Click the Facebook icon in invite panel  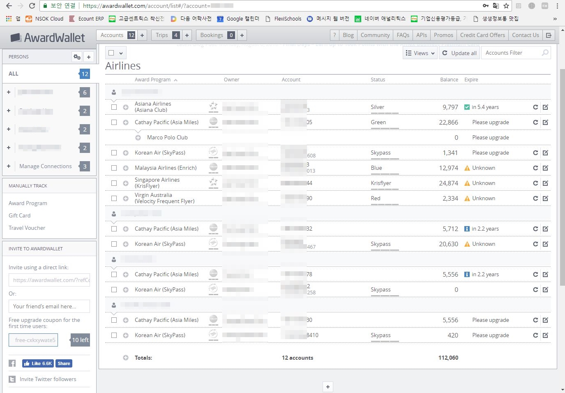tap(12, 363)
